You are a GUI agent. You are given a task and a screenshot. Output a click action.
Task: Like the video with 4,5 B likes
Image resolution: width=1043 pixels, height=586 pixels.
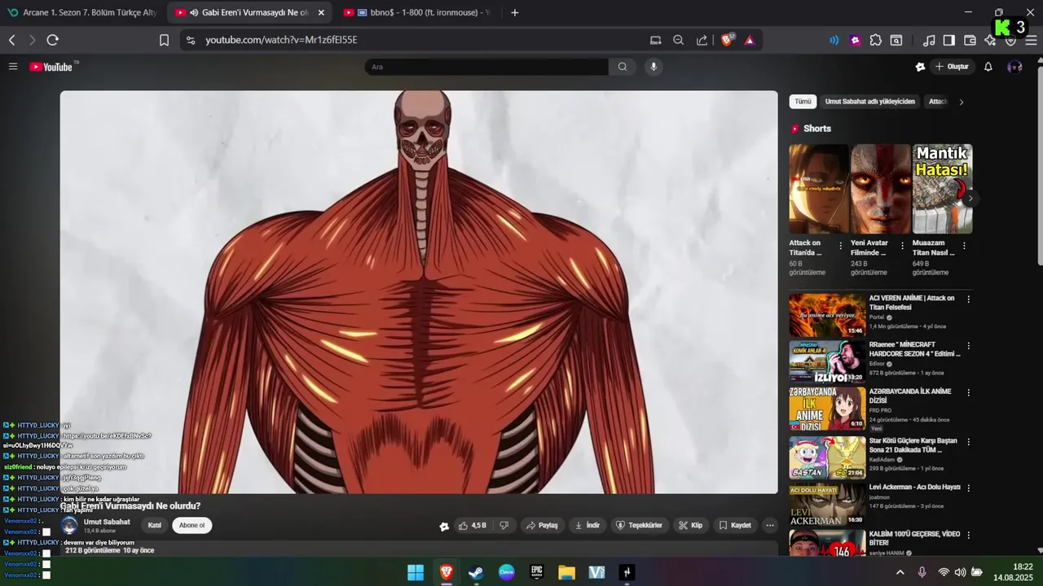(473, 526)
